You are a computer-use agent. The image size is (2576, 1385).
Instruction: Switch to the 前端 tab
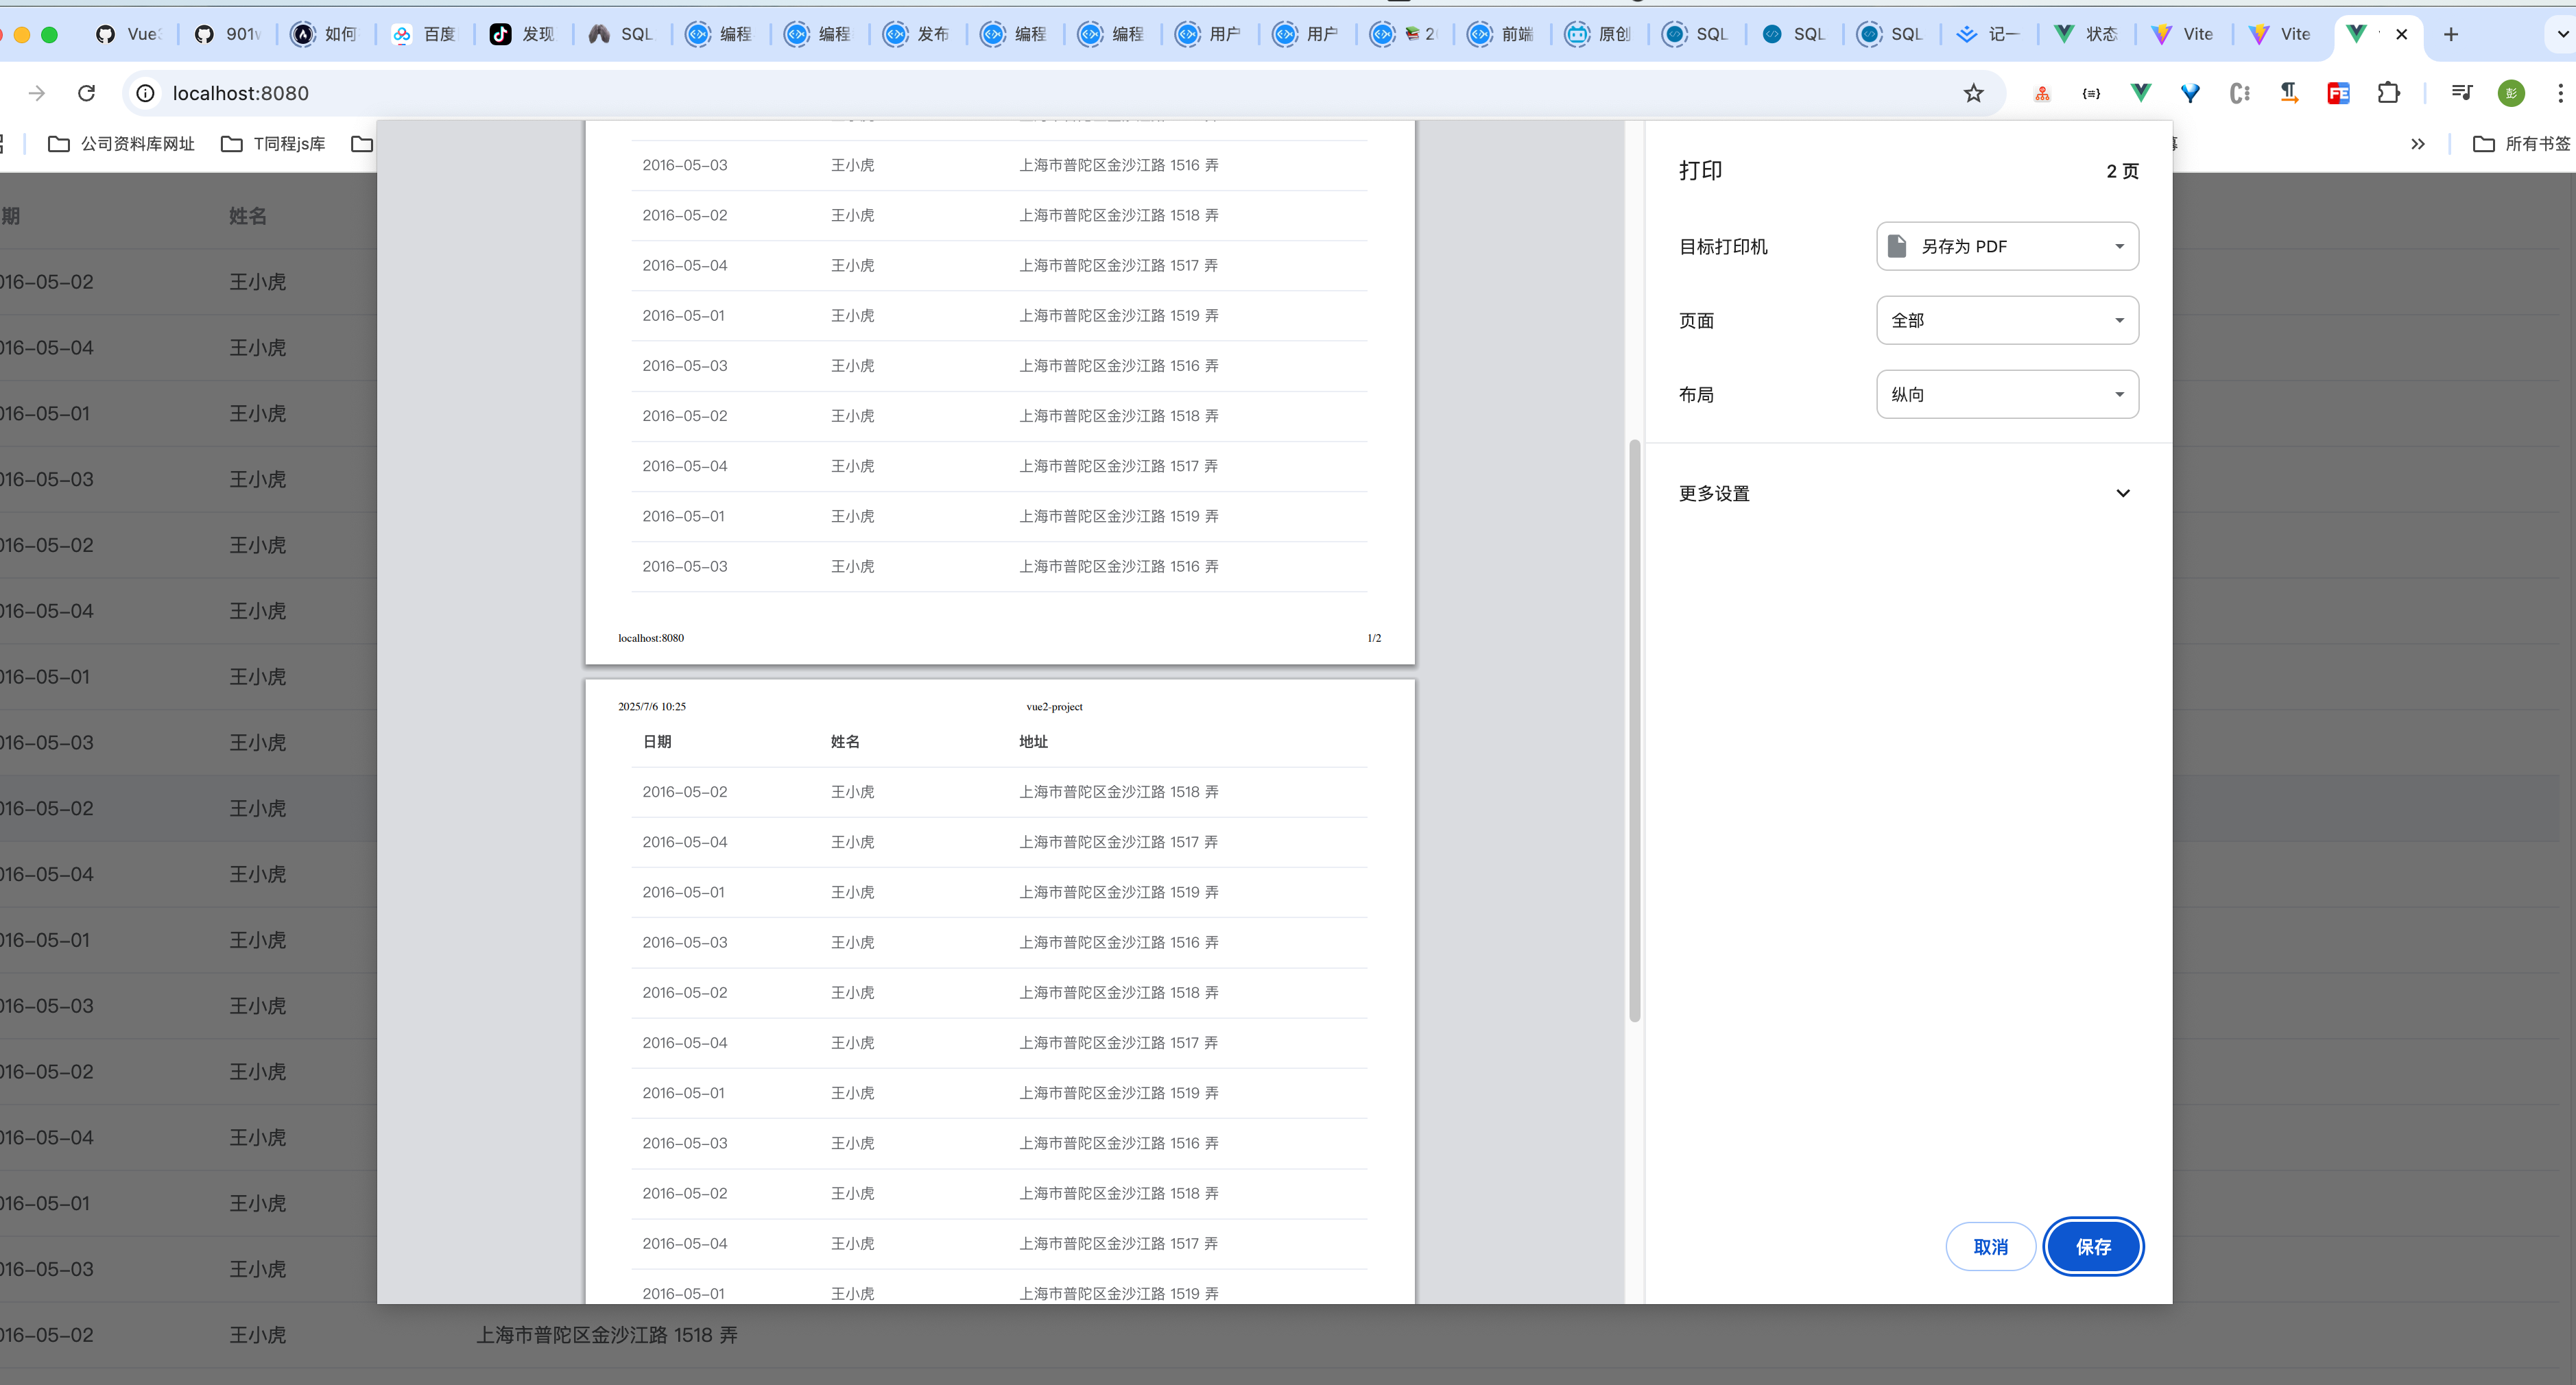pos(1500,34)
